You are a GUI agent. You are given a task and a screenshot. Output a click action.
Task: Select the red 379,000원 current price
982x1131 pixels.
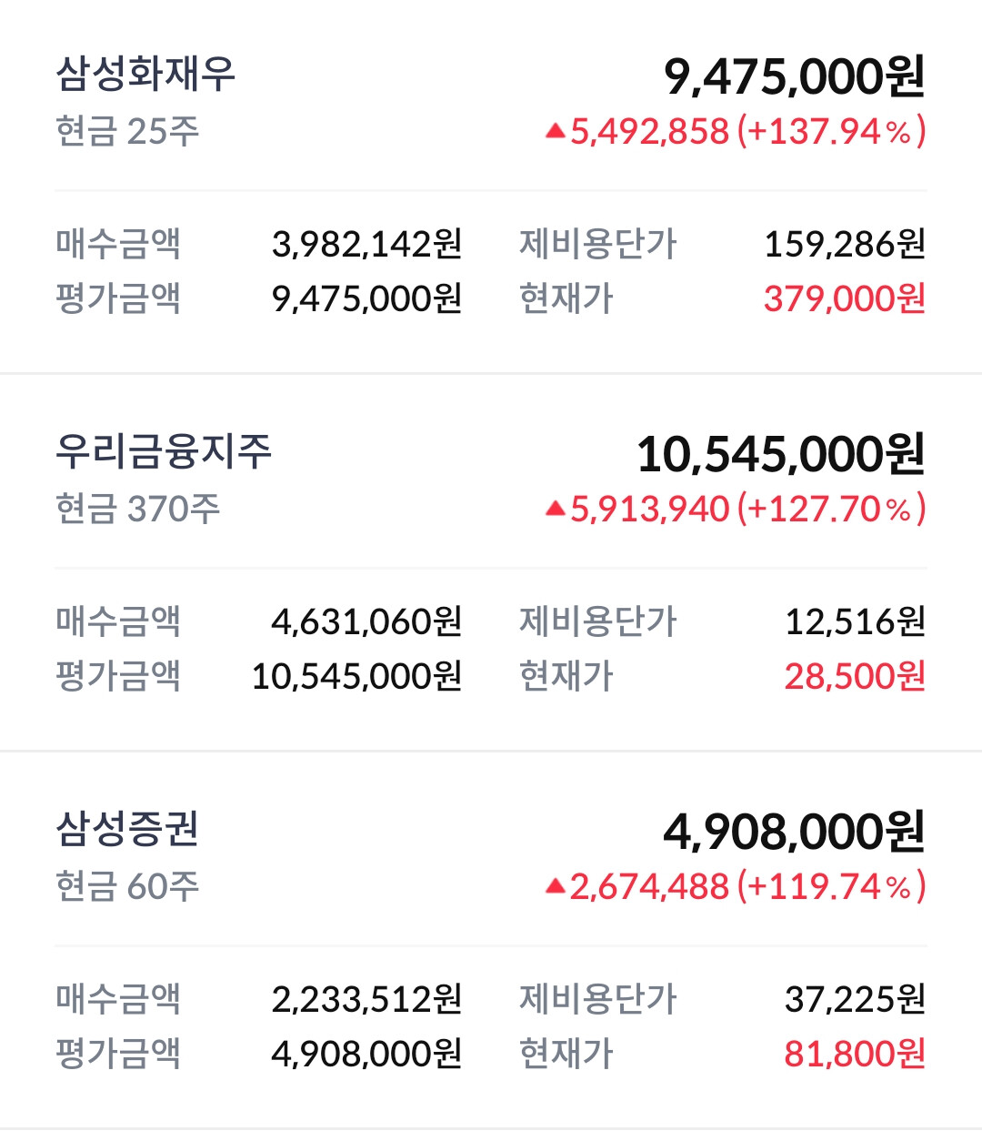[x=844, y=298]
